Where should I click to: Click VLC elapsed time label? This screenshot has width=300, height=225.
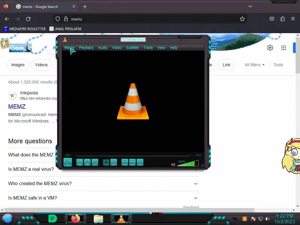click(x=68, y=155)
